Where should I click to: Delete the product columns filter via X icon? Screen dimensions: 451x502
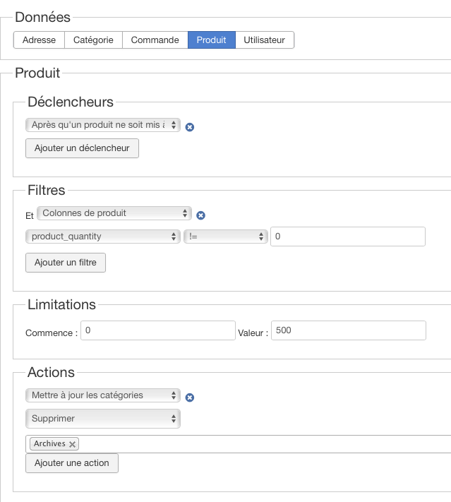tap(200, 215)
